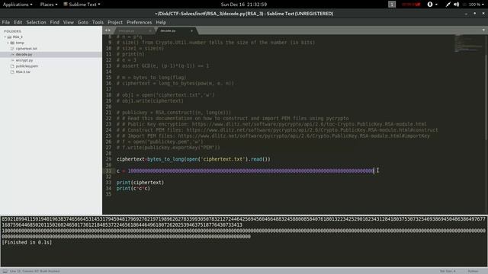
Task: Open the battery 100% system menu
Action: (474, 5)
